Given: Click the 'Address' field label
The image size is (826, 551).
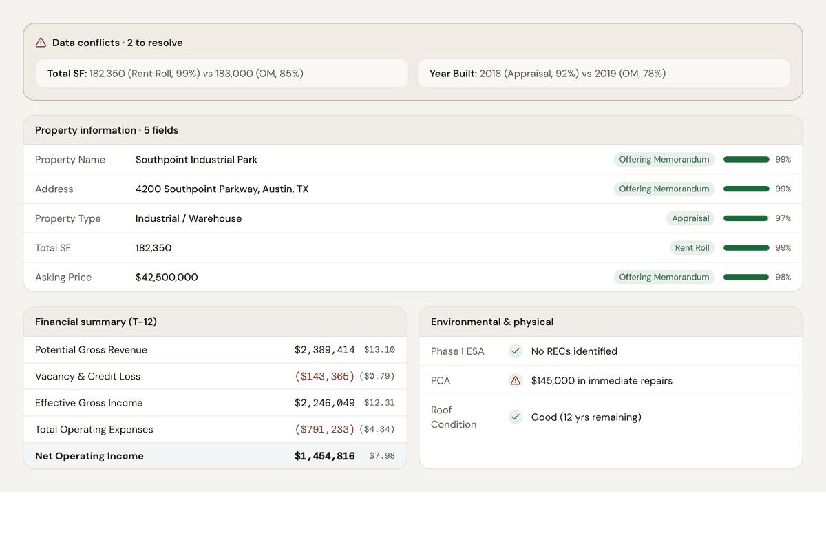Looking at the screenshot, I should click(x=54, y=189).
